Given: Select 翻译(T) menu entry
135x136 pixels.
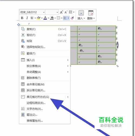Looking at the screenshot, I should 45,53.
